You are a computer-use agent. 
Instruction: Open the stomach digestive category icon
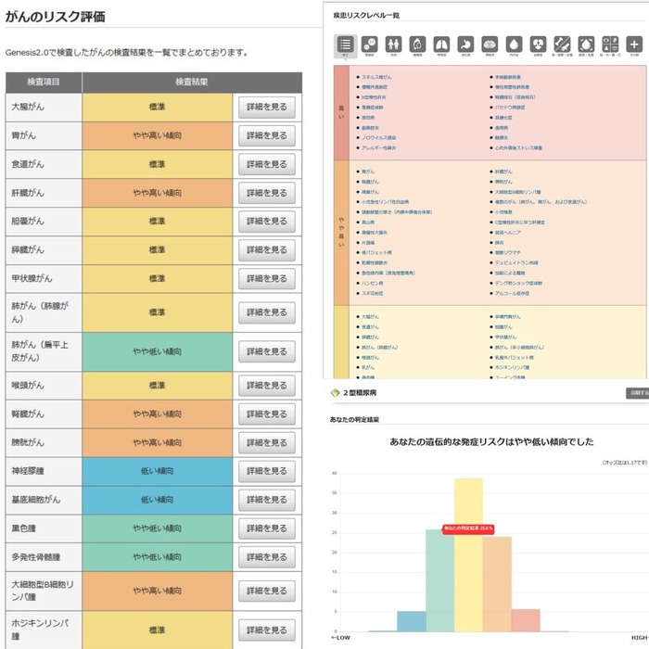465,44
